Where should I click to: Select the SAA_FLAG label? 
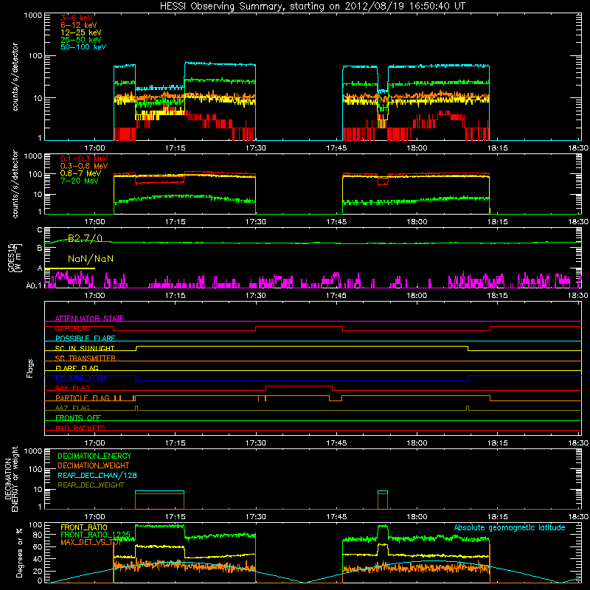[72, 388]
